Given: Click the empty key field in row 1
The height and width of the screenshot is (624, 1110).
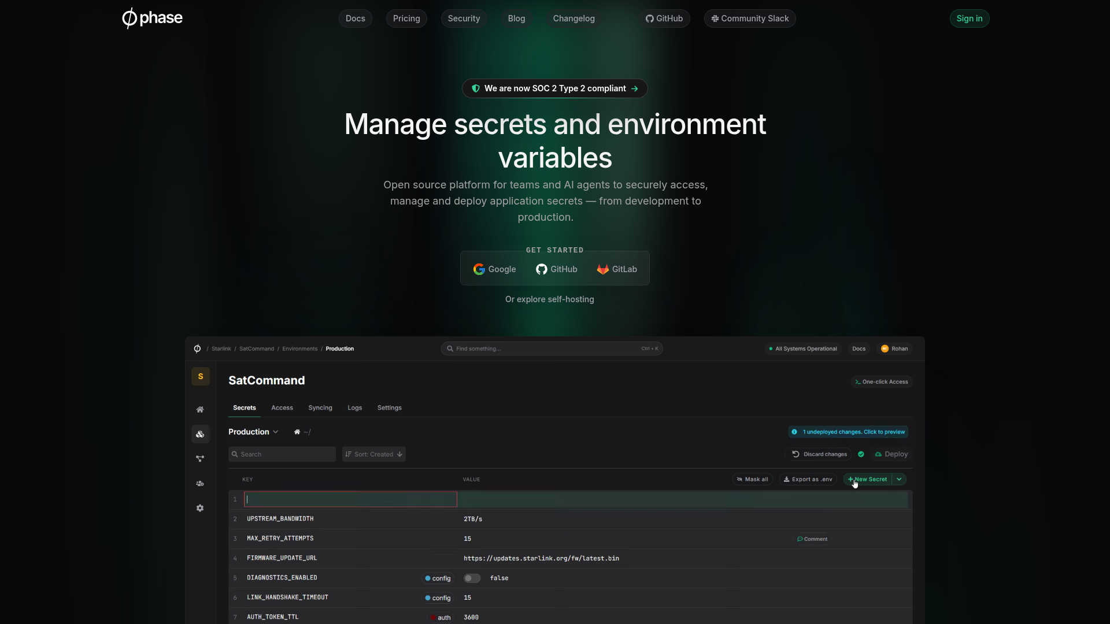Looking at the screenshot, I should tap(350, 499).
